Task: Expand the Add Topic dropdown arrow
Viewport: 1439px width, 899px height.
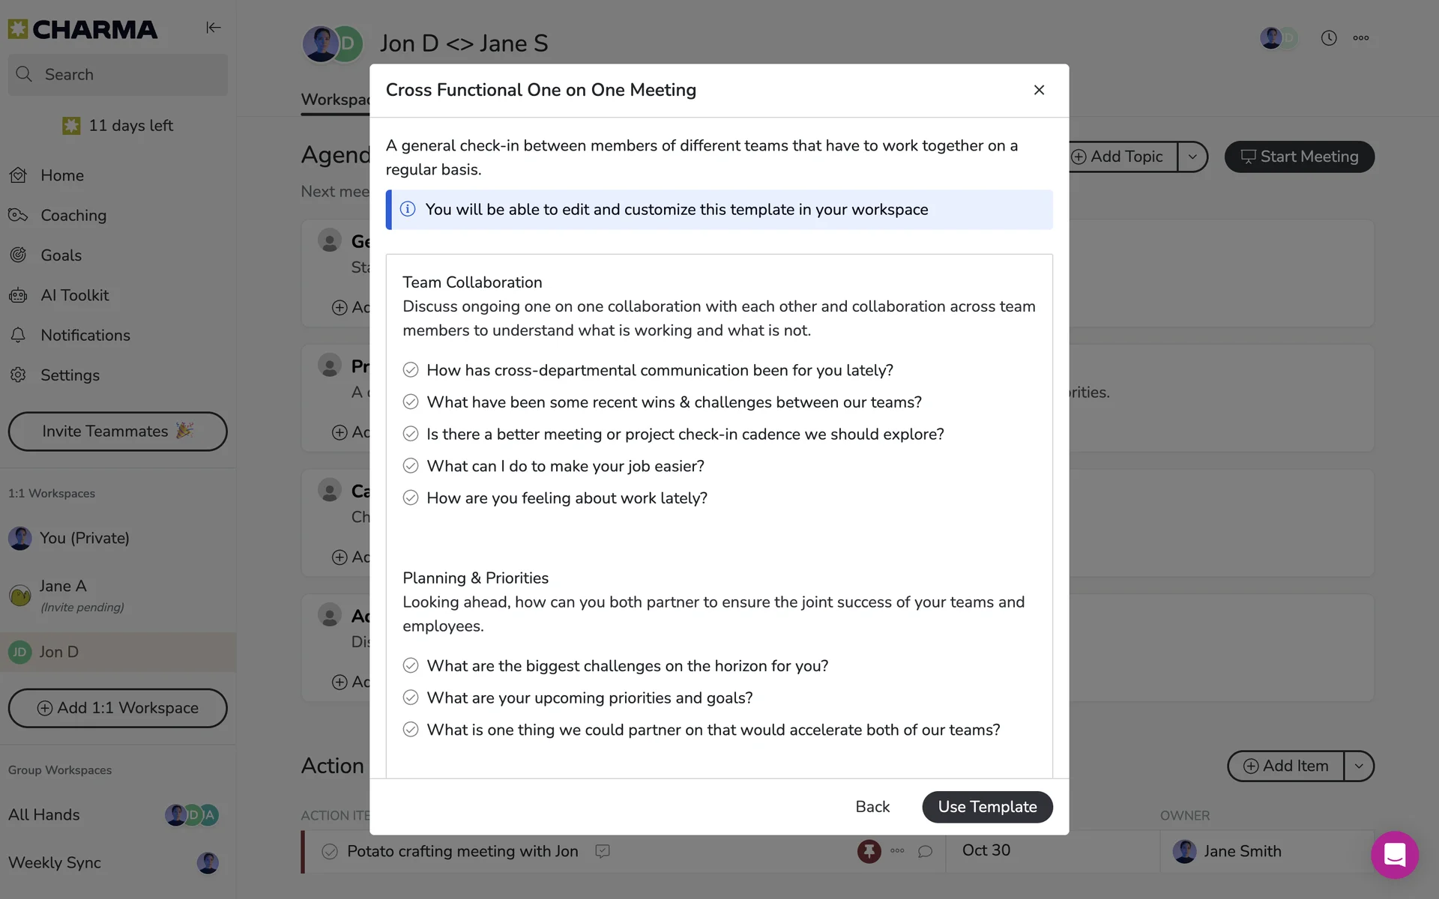Action: [1192, 157]
